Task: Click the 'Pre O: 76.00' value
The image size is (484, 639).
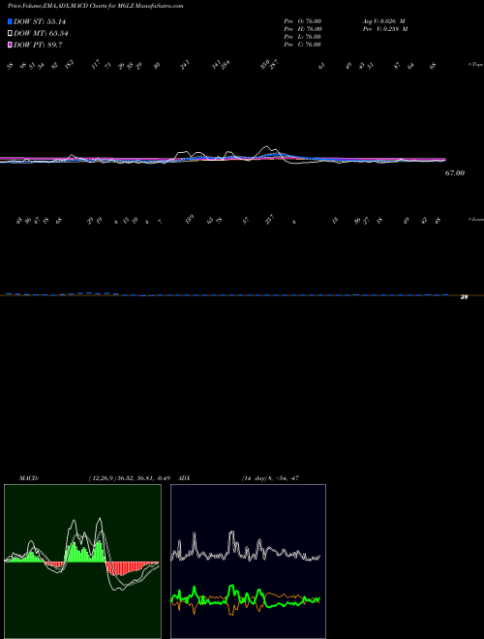Action: tap(303, 21)
